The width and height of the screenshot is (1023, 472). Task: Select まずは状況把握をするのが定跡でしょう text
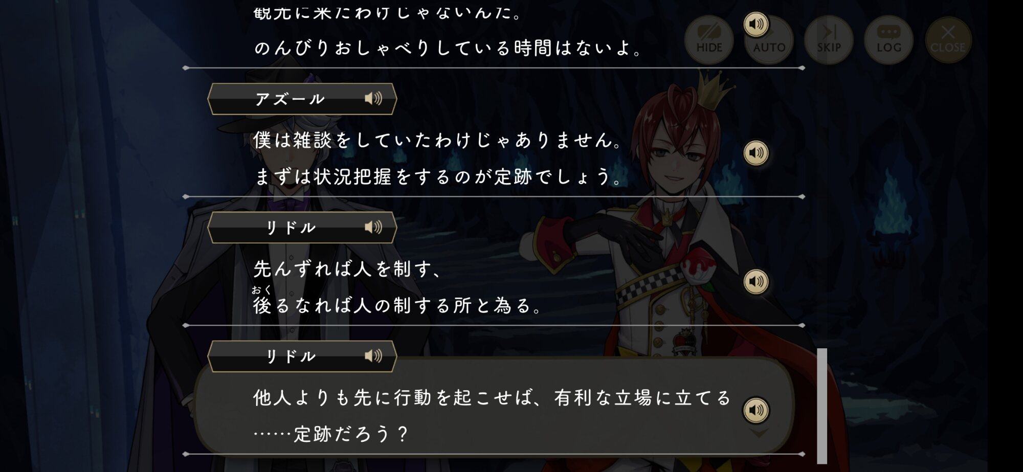pyautogui.click(x=438, y=177)
